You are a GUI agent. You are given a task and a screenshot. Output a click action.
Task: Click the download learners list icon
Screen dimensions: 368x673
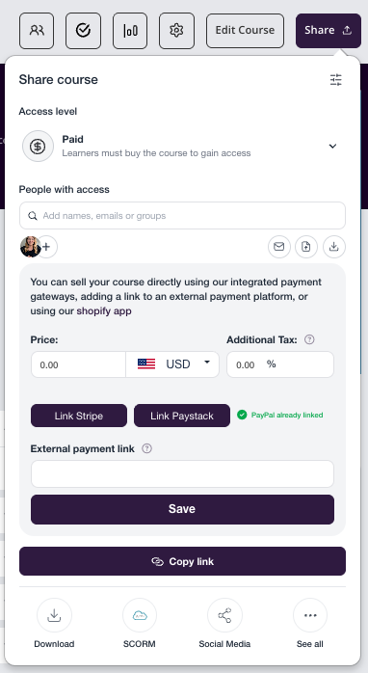(x=334, y=247)
